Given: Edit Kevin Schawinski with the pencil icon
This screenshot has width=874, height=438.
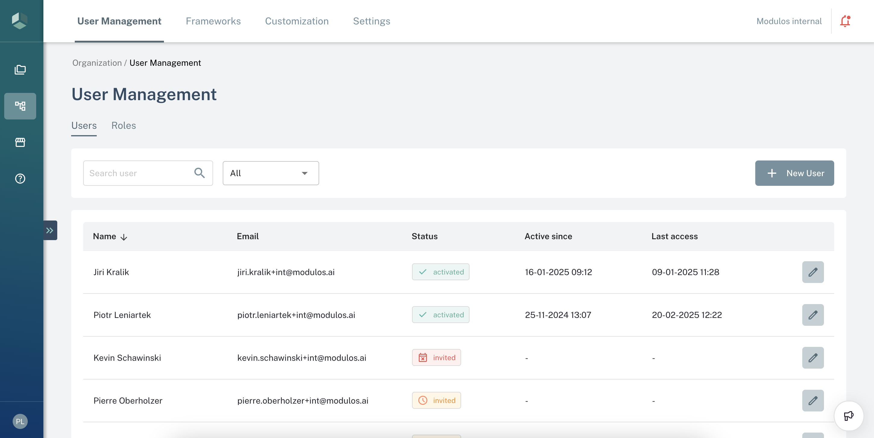Looking at the screenshot, I should point(813,357).
